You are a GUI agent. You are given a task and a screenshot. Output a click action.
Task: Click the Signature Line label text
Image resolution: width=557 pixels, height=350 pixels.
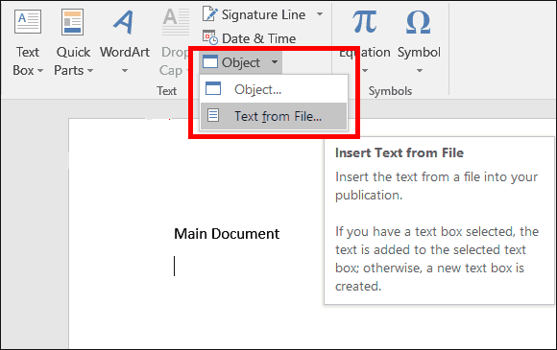(263, 14)
